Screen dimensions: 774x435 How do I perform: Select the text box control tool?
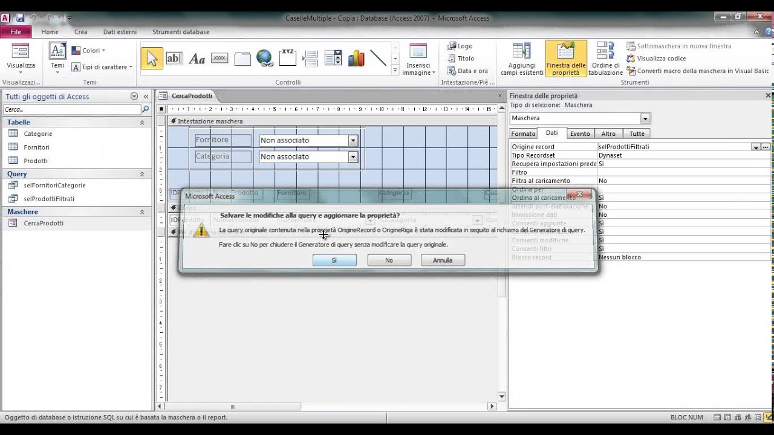[174, 58]
